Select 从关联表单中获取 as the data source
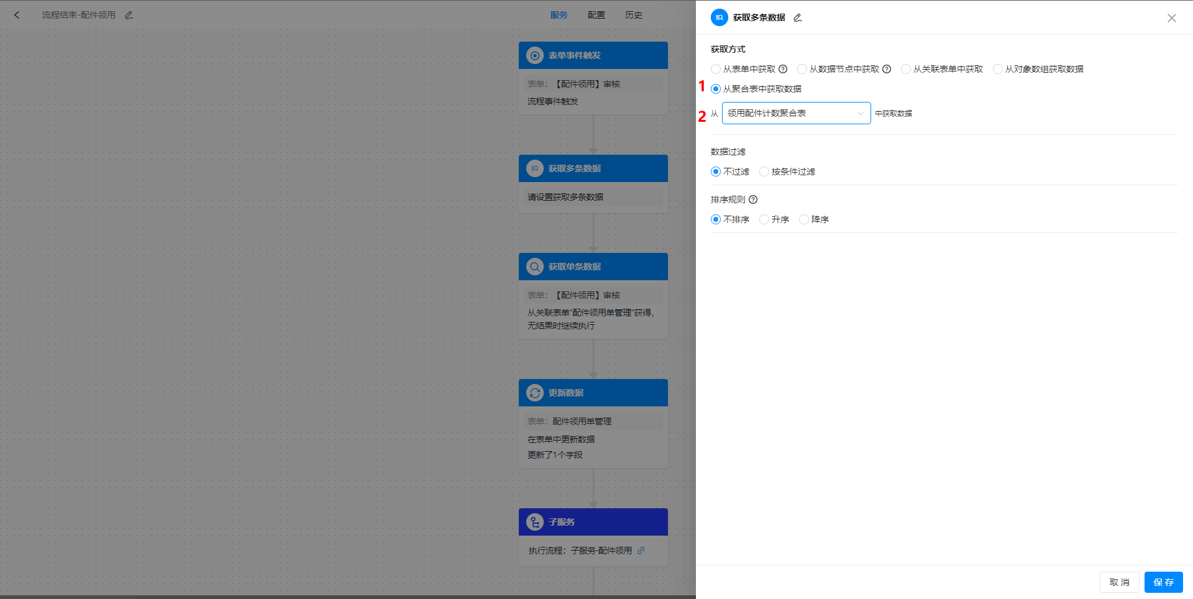This screenshot has height=599, width=1193. click(905, 69)
